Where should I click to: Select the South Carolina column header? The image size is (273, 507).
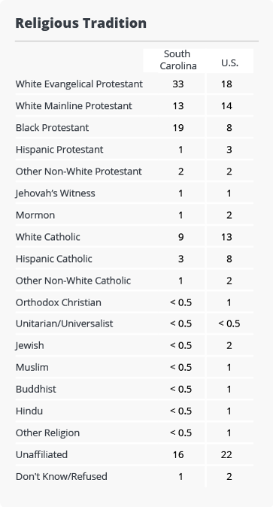pyautogui.click(x=178, y=60)
